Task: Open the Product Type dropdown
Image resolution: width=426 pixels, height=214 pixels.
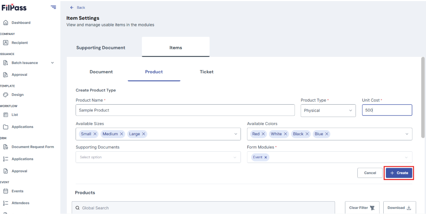Action: click(x=328, y=110)
